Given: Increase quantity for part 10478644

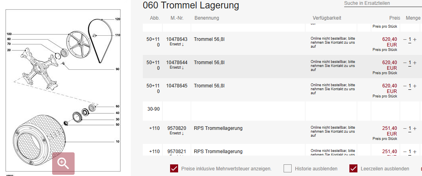Looking at the screenshot, I should coord(415,63).
